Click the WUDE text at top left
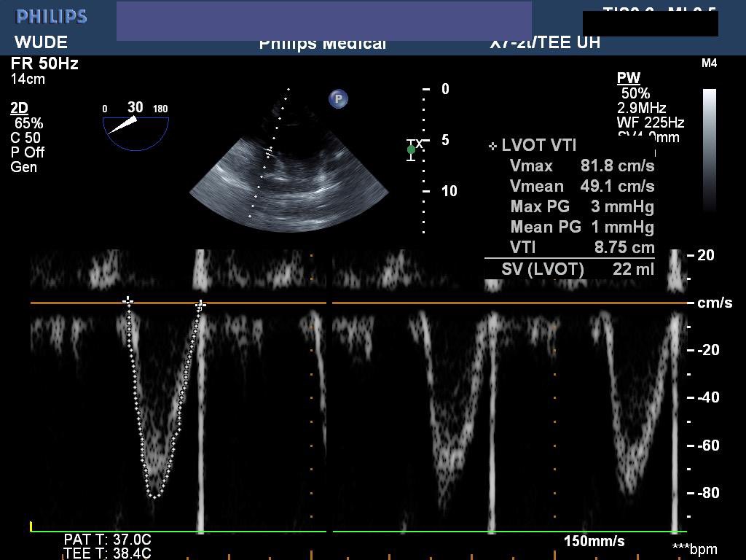This screenshot has width=746, height=560. [41, 42]
